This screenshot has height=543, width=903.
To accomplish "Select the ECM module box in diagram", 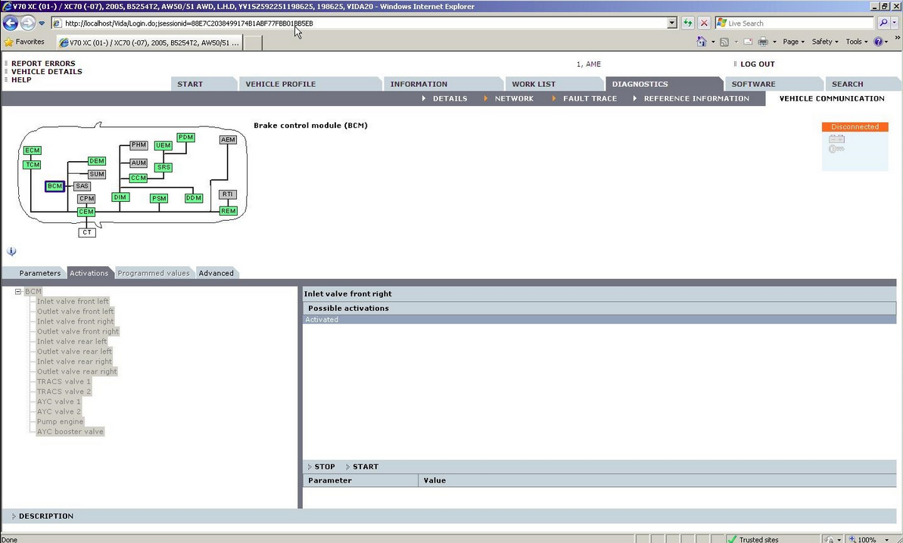I will tap(32, 150).
